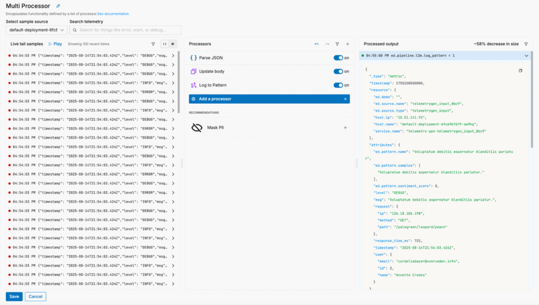Click the pencil icon to rename Multi Processor
The image size is (539, 305).
pyautogui.click(x=58, y=6)
